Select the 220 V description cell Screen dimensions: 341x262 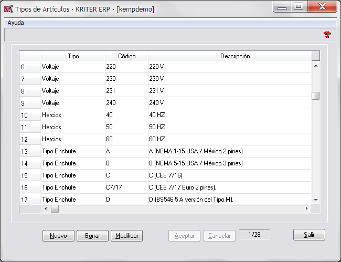pos(229,67)
